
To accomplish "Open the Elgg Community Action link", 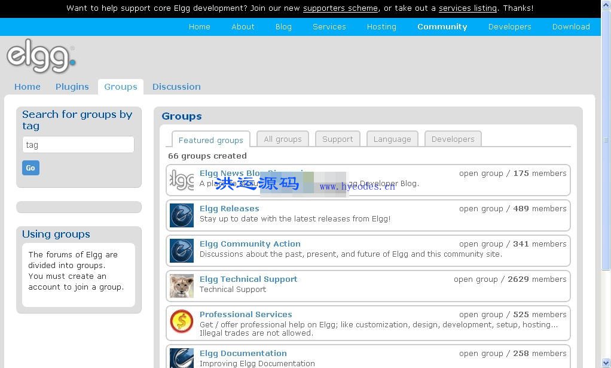I will tap(250, 244).
